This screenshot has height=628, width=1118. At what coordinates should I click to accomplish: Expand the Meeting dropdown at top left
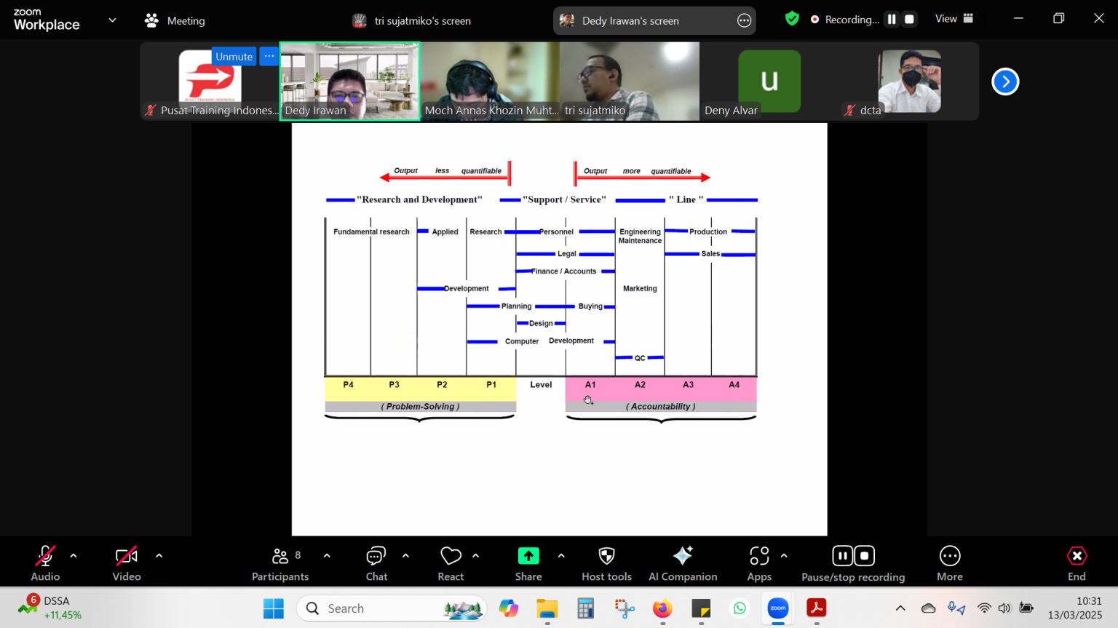tap(112, 20)
